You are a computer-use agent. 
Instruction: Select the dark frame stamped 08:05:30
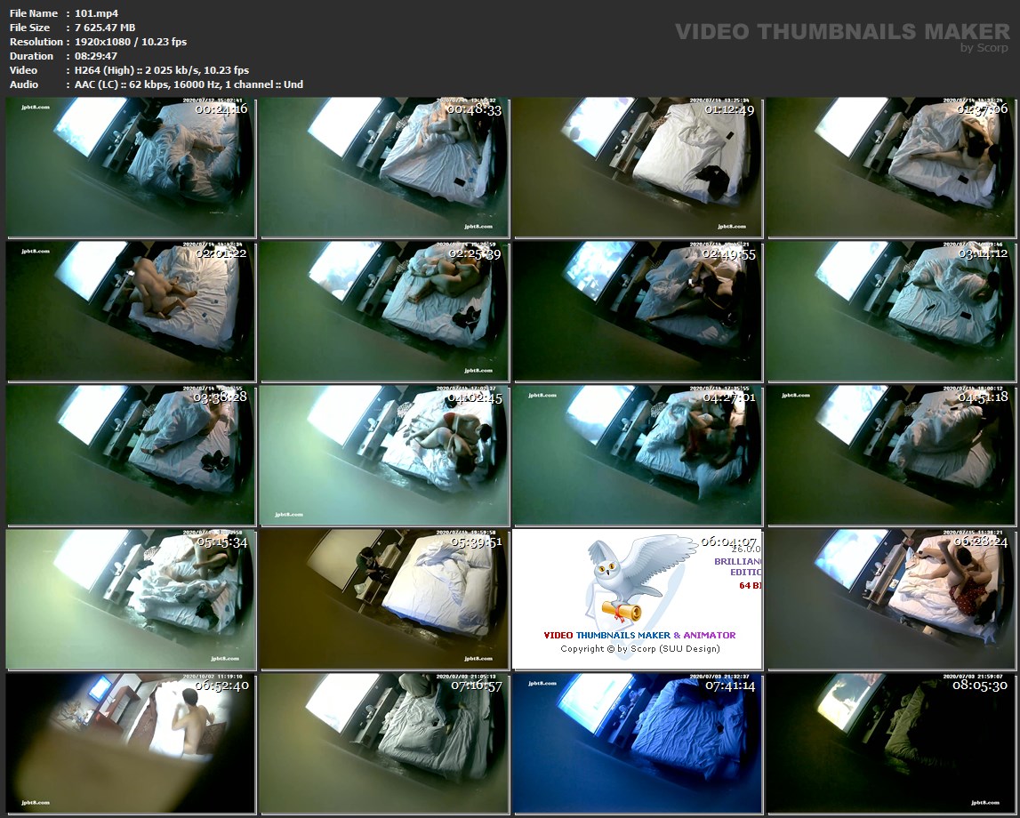[x=891, y=743]
